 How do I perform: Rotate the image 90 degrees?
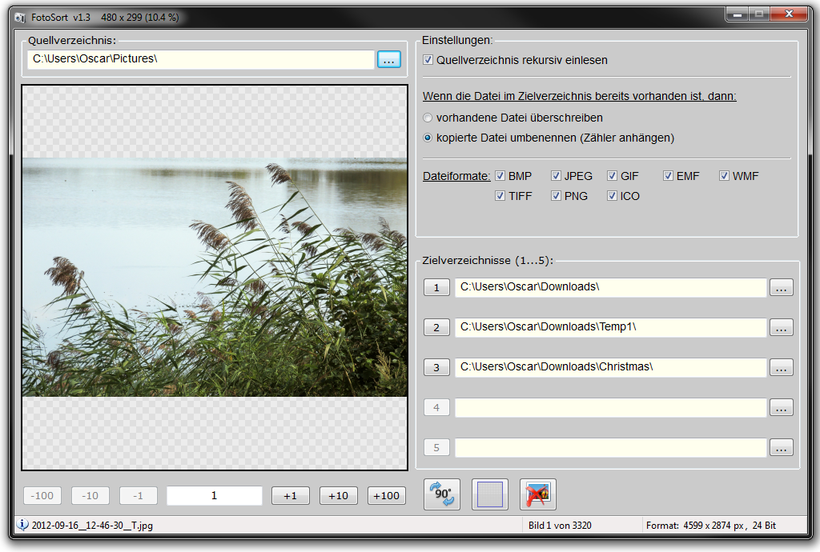(441, 494)
